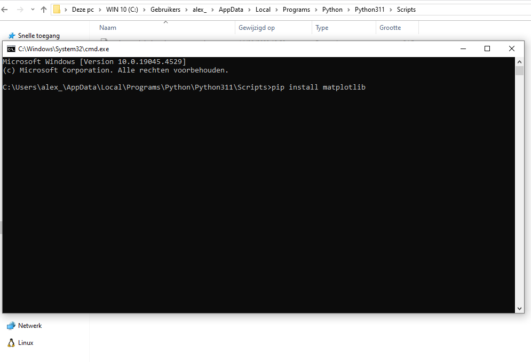Click the Netwerk computer icon
This screenshot has width=531, height=362.
click(x=11, y=325)
